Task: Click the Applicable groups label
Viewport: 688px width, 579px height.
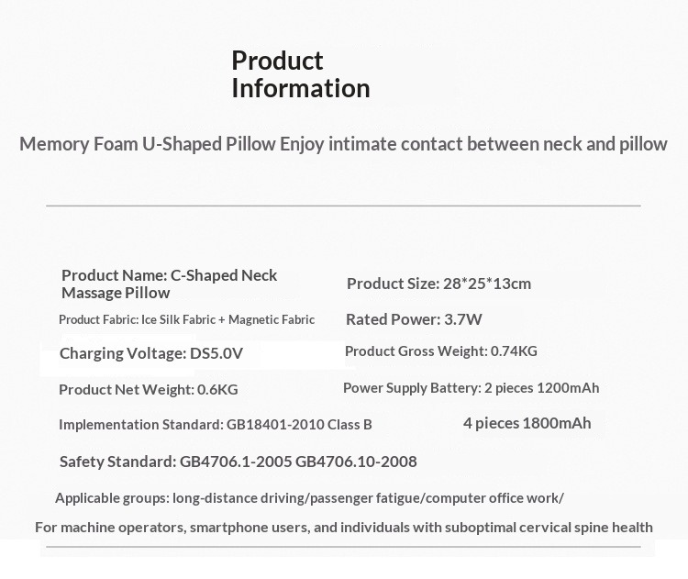Action: [x=112, y=498]
